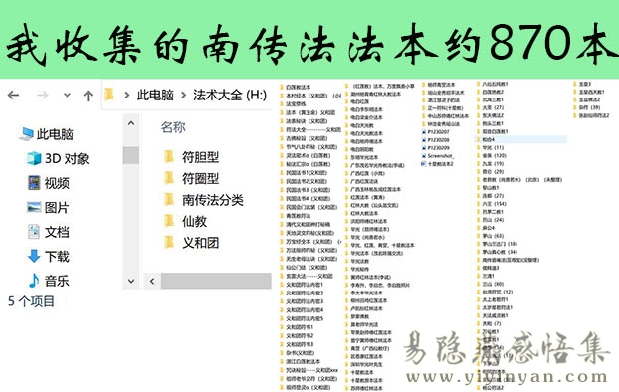Select the 符圈型 folder icon
This screenshot has width=619, height=392.
169,178
